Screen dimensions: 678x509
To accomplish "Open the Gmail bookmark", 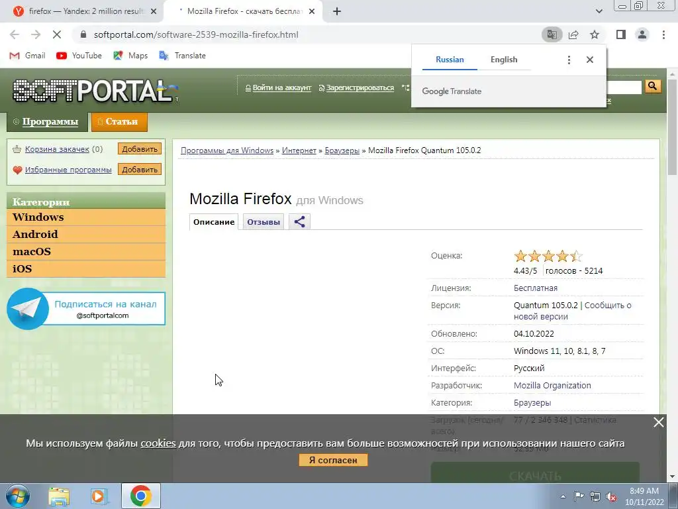I will coord(28,56).
